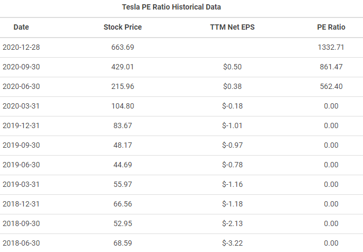
Task: Select the 68.59 stock price cell
Action: [122, 243]
